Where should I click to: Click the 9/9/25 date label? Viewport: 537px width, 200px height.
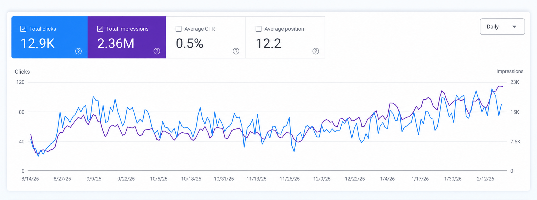(94, 179)
